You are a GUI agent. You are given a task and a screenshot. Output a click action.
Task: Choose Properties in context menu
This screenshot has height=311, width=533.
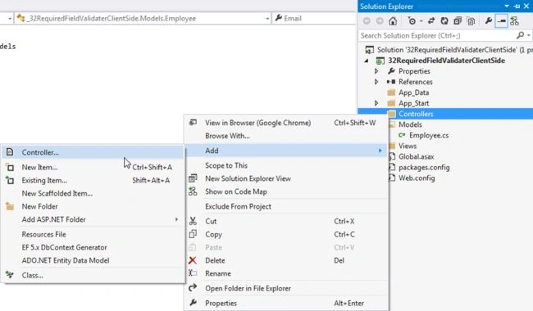(x=286, y=303)
